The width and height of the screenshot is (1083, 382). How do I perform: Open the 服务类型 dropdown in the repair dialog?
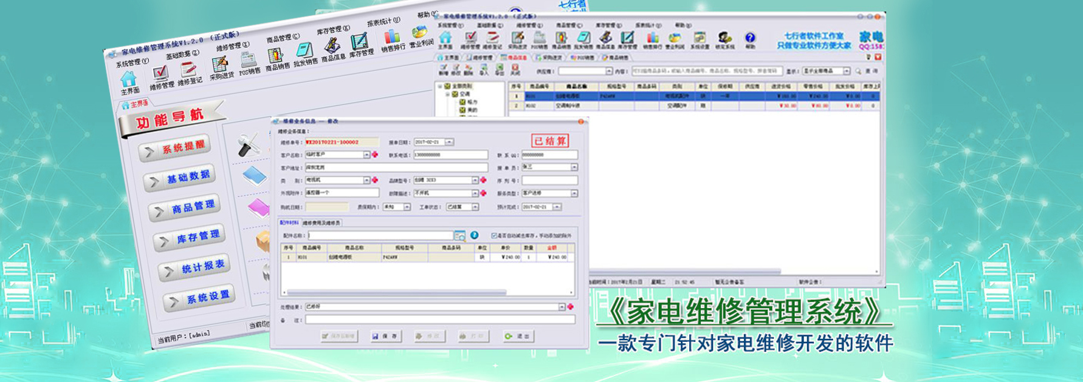click(x=574, y=193)
